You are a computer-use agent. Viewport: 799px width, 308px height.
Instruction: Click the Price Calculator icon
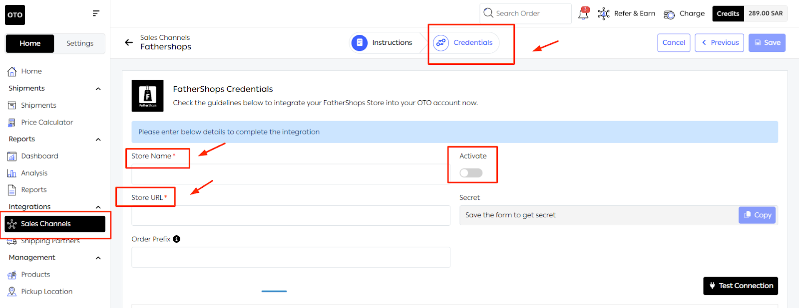(x=12, y=123)
